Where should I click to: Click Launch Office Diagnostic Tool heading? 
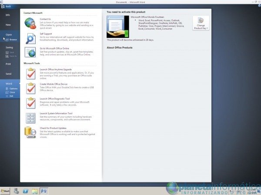[x=55, y=99]
